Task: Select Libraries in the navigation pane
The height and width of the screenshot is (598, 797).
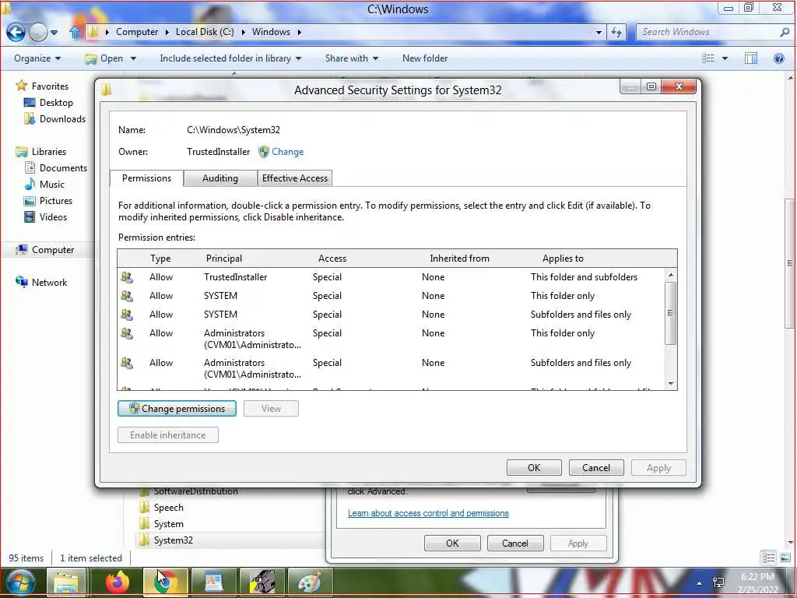Action: 41,152
